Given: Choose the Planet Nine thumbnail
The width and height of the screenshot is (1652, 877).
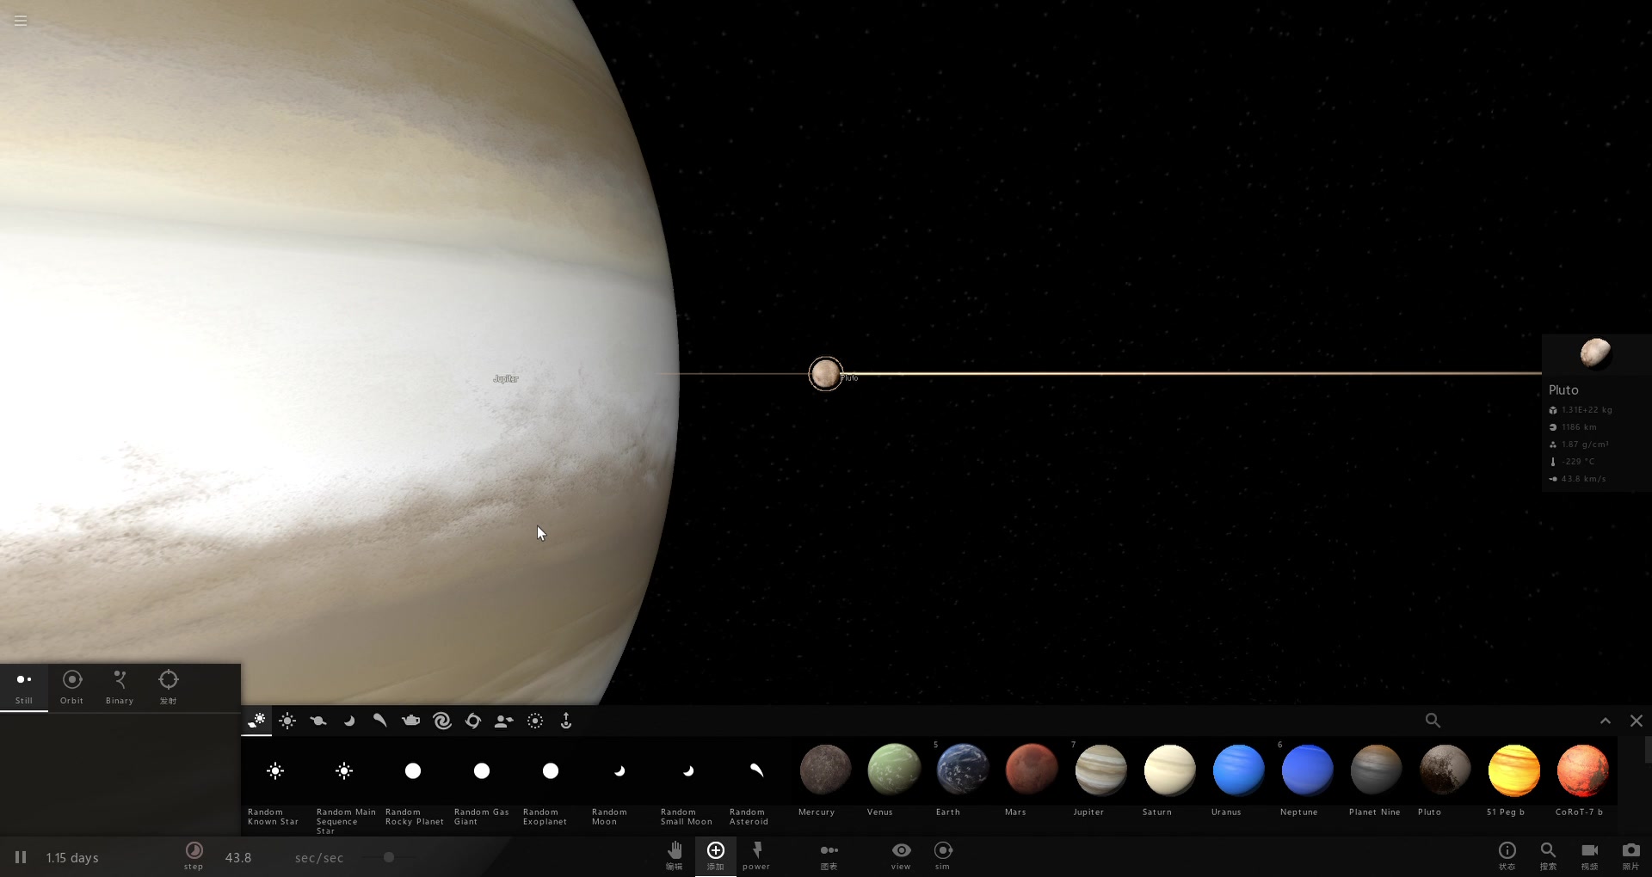Looking at the screenshot, I should (1376, 770).
